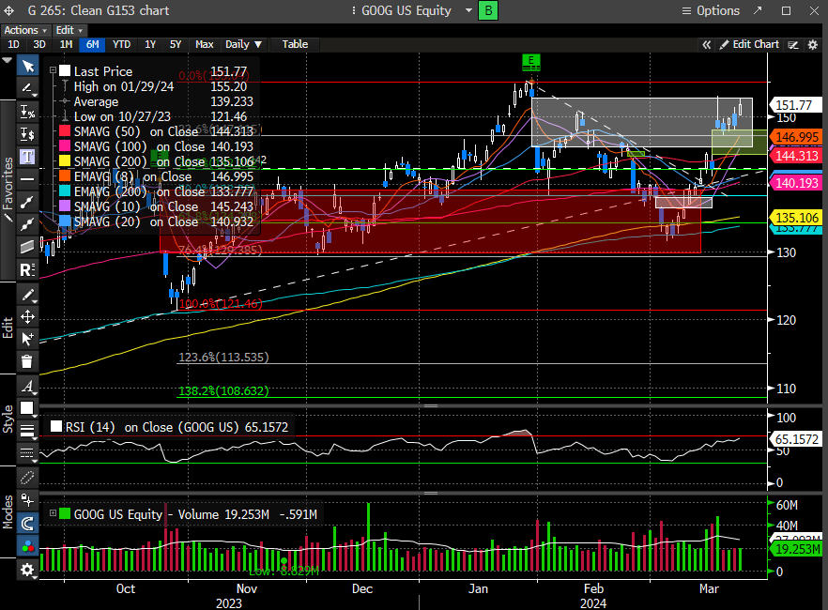This screenshot has height=610, width=828.
Task: Select the percent change measure tool
Action: pos(27,112)
